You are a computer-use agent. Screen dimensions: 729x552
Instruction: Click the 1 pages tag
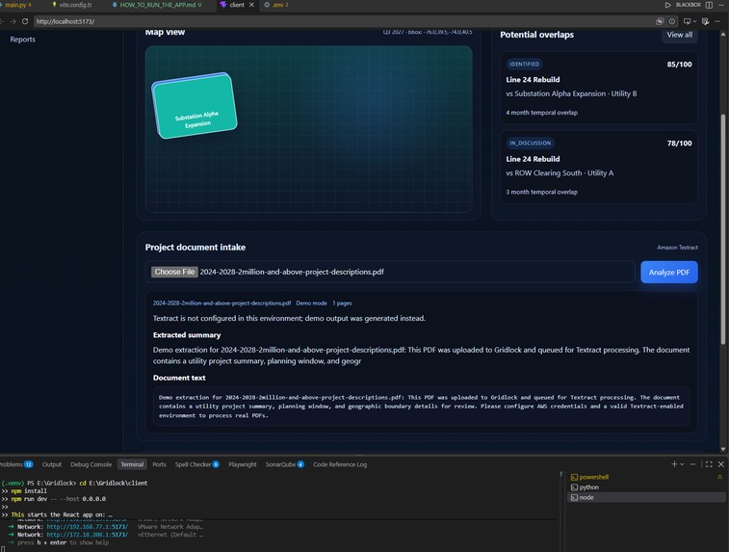[x=342, y=303]
